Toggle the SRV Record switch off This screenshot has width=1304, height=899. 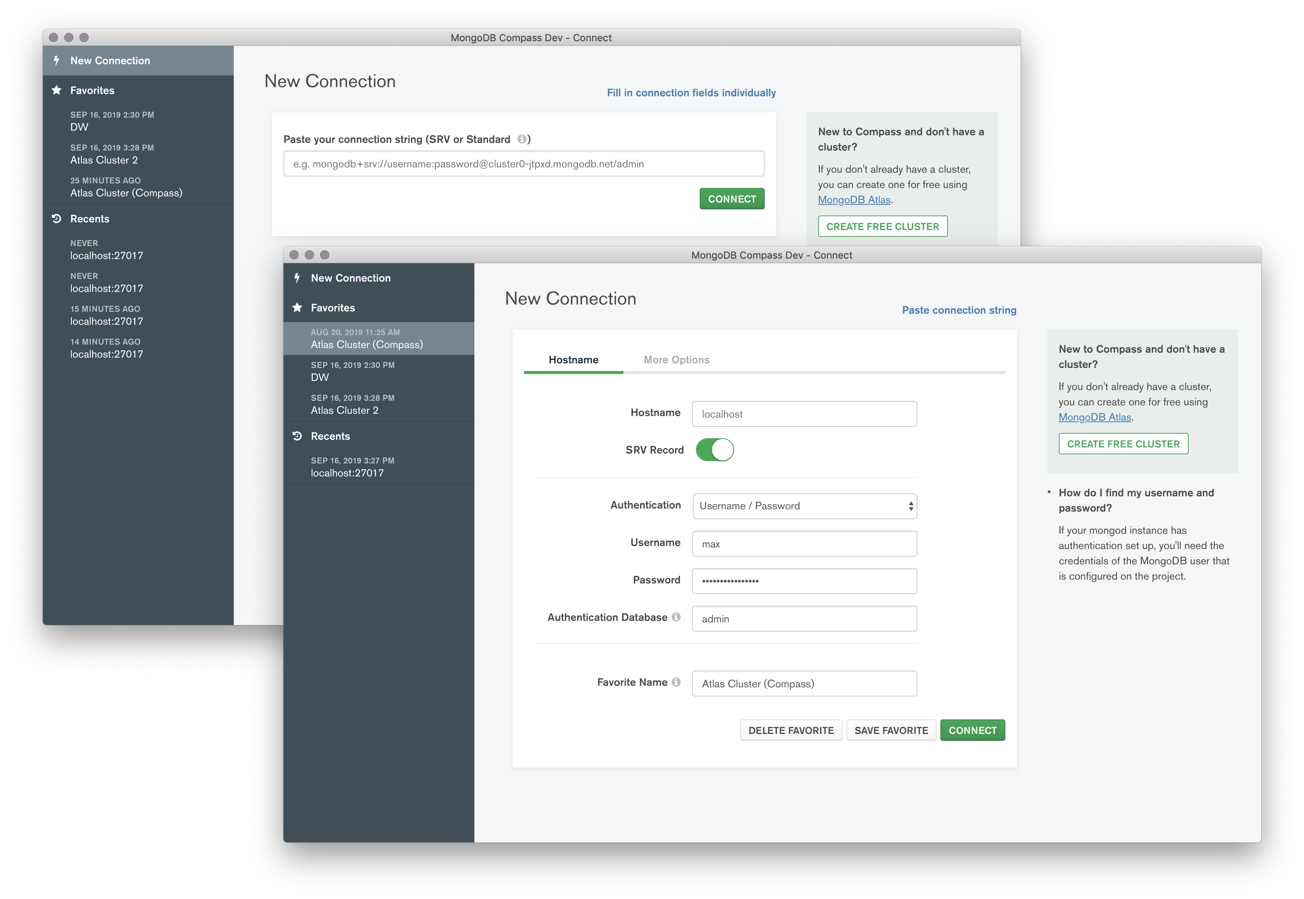tap(715, 450)
